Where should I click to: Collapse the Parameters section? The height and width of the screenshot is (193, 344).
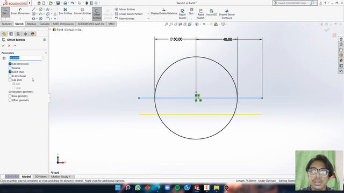pyautogui.click(x=46, y=53)
